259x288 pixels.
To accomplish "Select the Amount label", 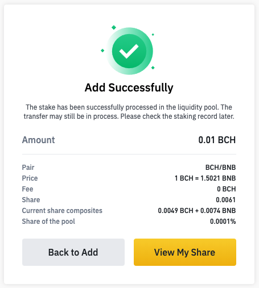I will [38, 140].
